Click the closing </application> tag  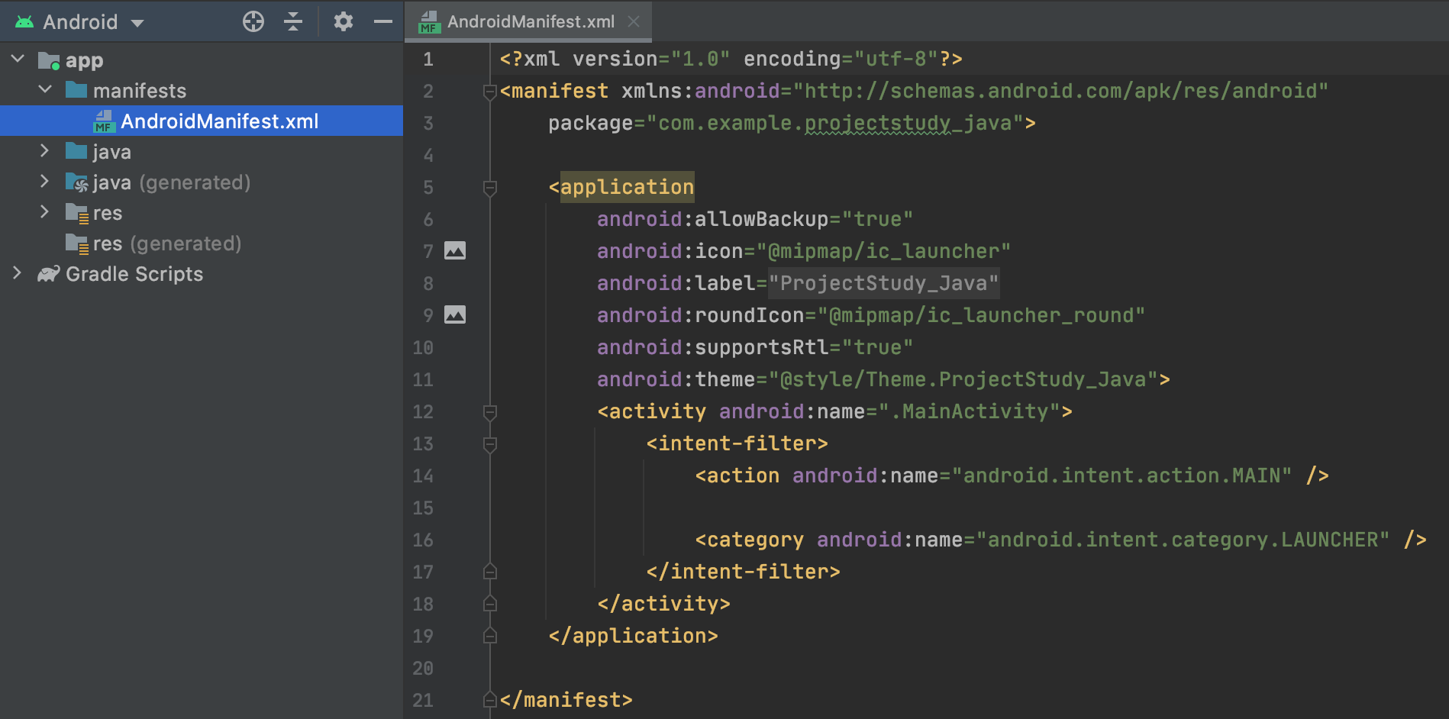click(633, 636)
